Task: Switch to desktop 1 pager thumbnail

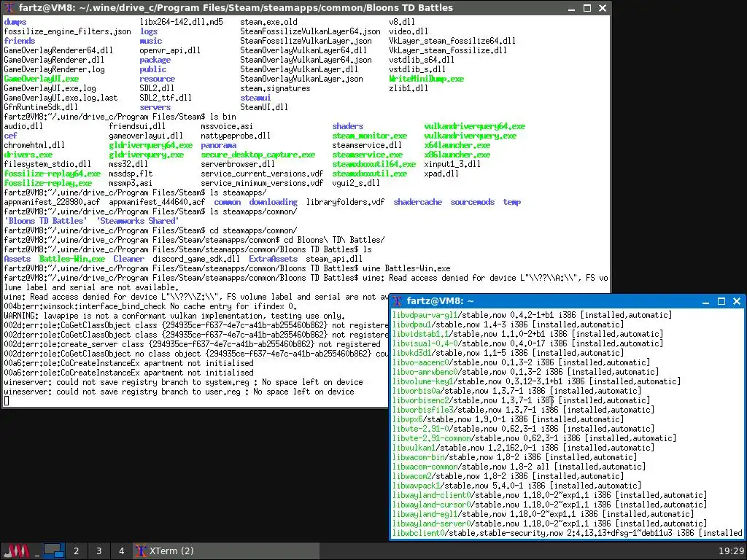Action: (x=54, y=551)
